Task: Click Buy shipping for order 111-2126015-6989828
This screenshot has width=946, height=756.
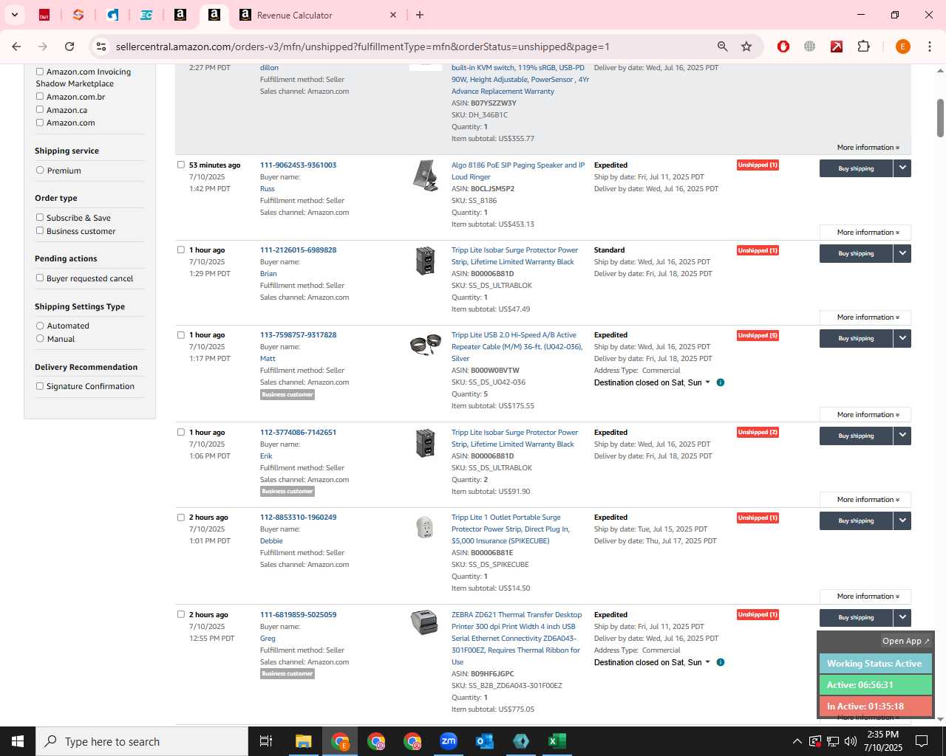Action: coord(856,253)
